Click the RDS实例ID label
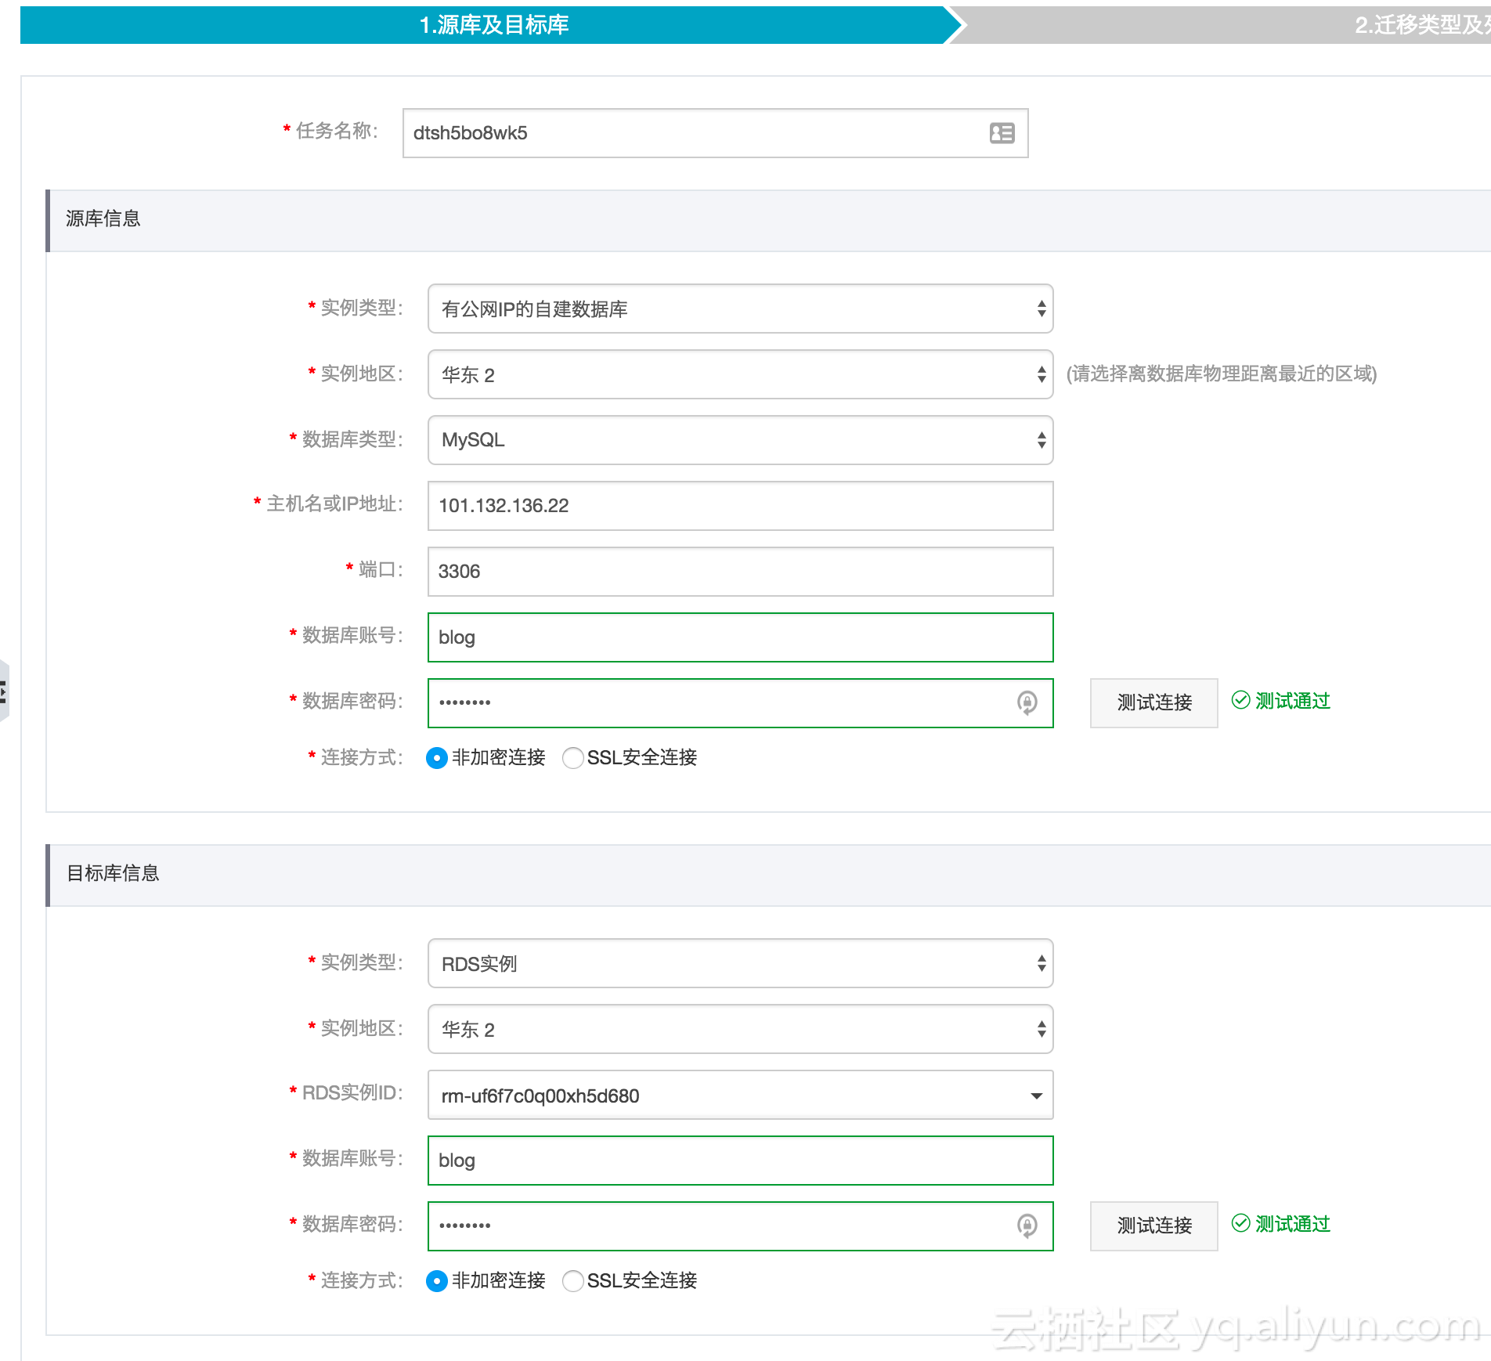 [x=352, y=1092]
